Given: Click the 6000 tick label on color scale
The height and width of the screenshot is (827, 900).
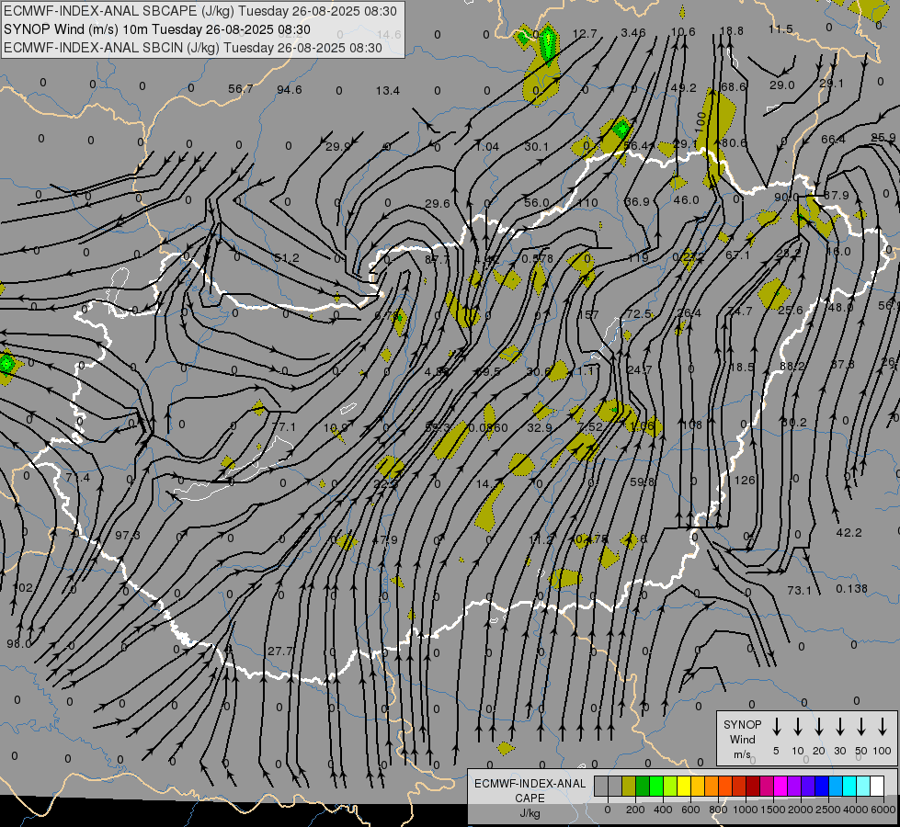Looking at the screenshot, I should coord(883,810).
